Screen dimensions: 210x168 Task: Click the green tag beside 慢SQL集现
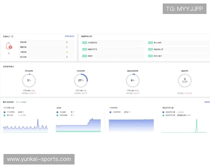coord(150,43)
